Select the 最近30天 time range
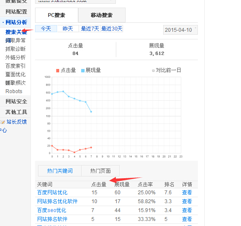This screenshot has width=241, height=226. 112,29
